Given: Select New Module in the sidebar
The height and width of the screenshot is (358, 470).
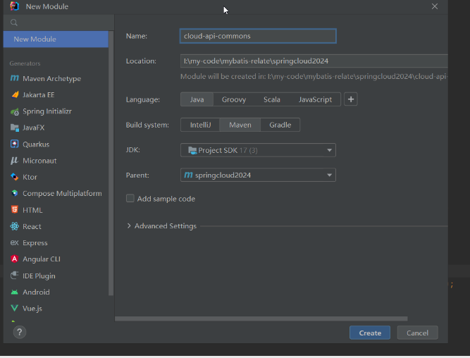Looking at the screenshot, I should [56, 39].
